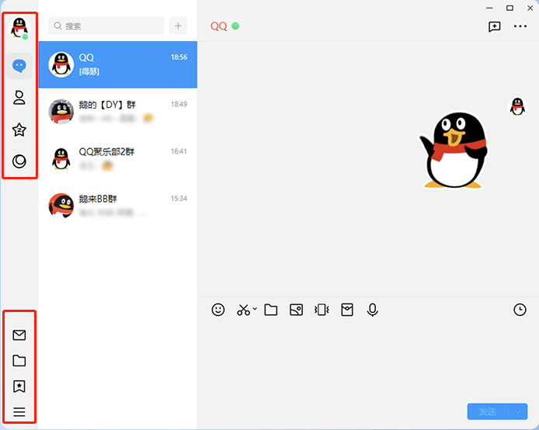
Task: Click the QQ contact name in chat header
Action: [218, 26]
